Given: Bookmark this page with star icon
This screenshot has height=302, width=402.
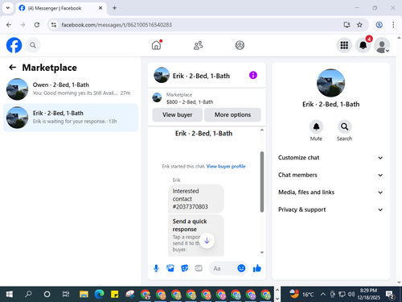Looking at the screenshot, I should pos(359,25).
